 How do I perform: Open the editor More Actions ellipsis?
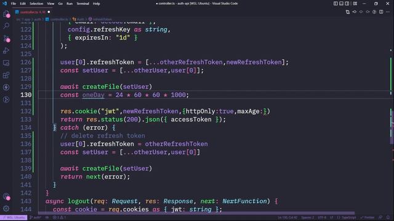click(388, 12)
